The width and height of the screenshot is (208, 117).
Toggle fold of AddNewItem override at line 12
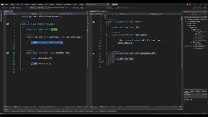20,53
